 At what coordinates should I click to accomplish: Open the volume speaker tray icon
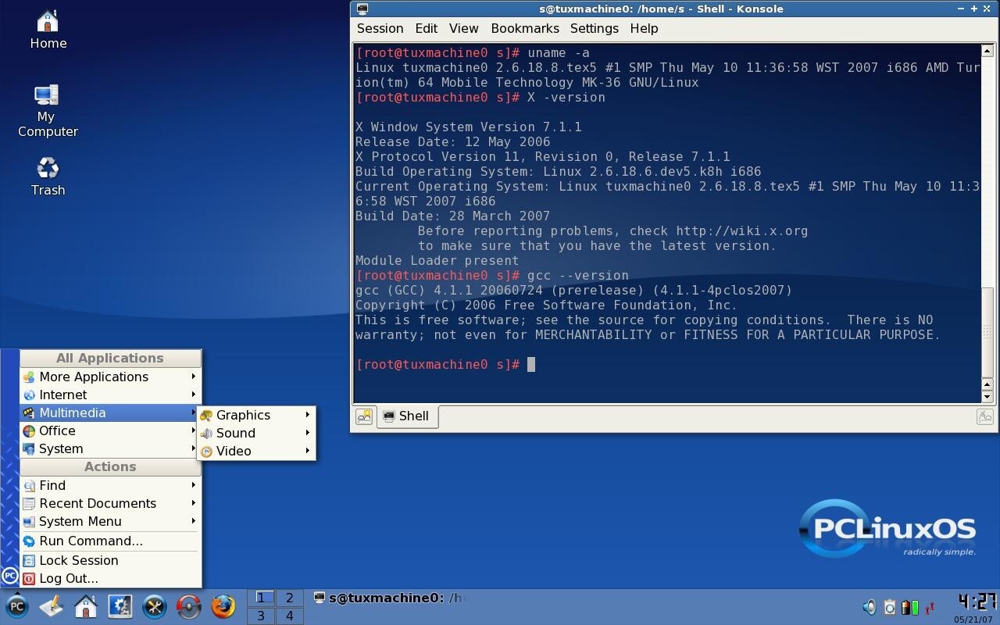click(870, 607)
